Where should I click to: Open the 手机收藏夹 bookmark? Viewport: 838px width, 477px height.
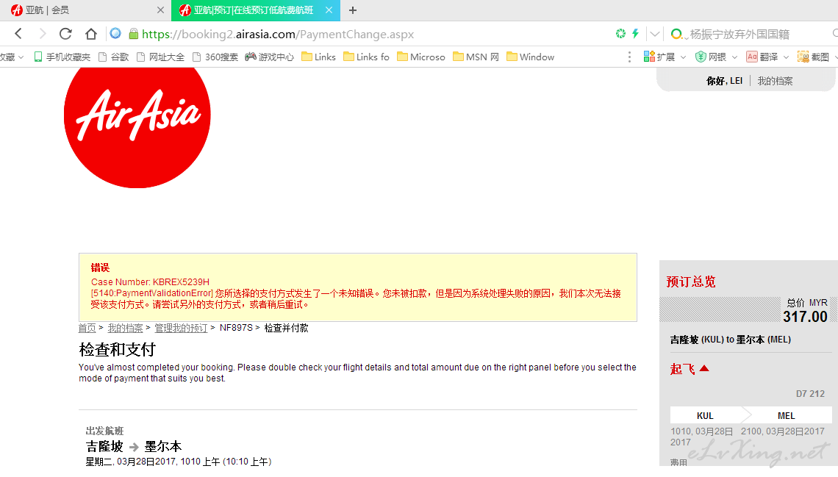click(62, 57)
